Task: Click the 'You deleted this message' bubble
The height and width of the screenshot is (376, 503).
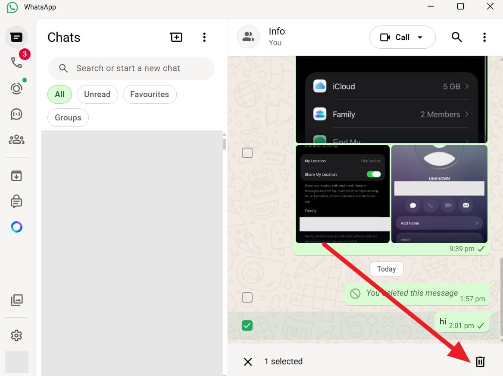Action: (416, 294)
